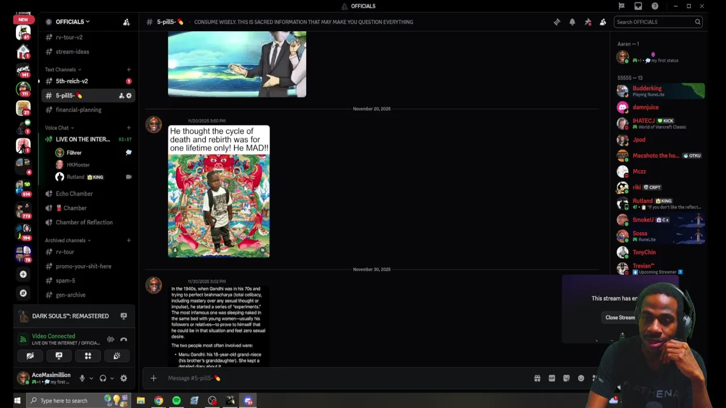Open soundboard button in voice panel
Viewport: 726px width, 408px height.
tap(117, 356)
